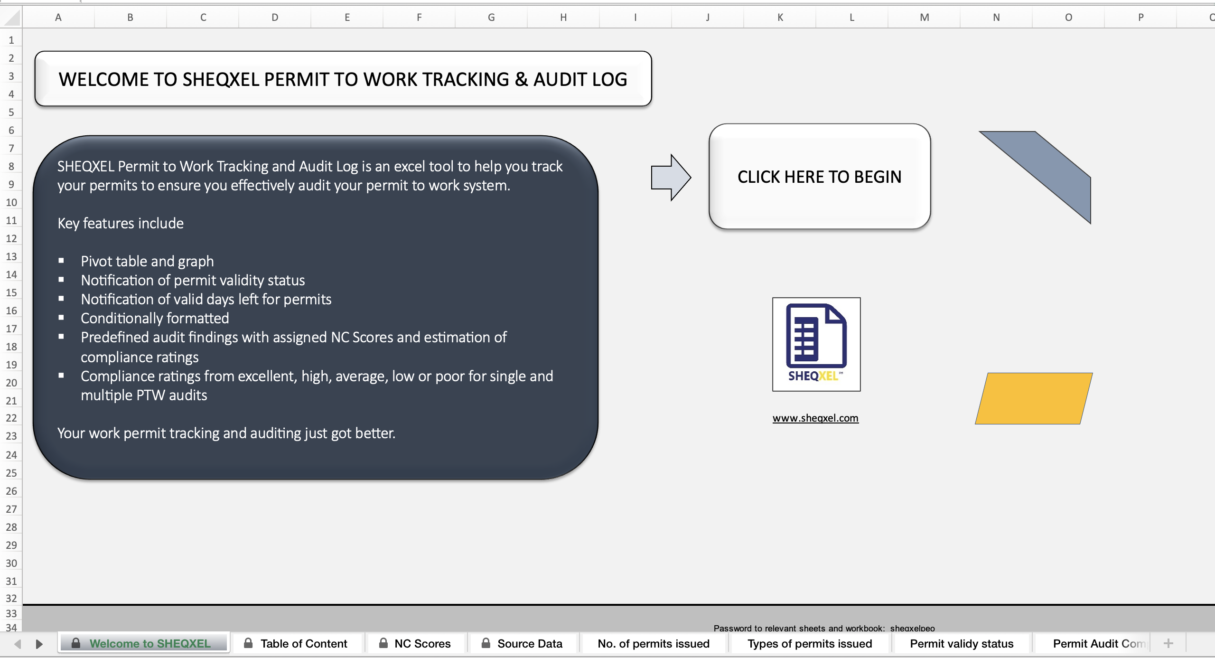Select row 20 header
This screenshot has height=658, width=1215.
point(11,383)
